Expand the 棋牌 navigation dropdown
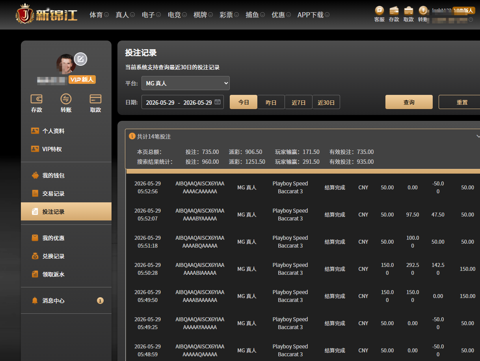This screenshot has height=361, width=480. (203, 15)
